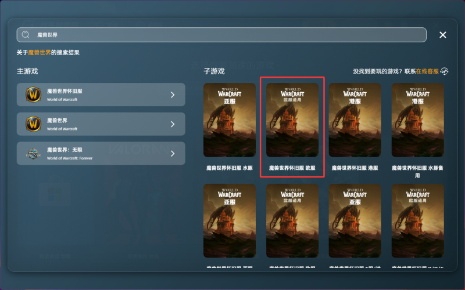Click the WoW logo icon beside 魔兽世界怀旧服
Viewport: 465px width, 290px height.
33,95
